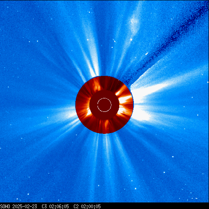Screen dimensions: 209x209
Task: Click the short streak beside the dark pylon
Action: (147, 53)
